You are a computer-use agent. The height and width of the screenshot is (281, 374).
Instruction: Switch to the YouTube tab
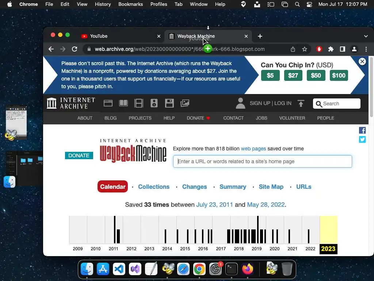click(x=121, y=36)
